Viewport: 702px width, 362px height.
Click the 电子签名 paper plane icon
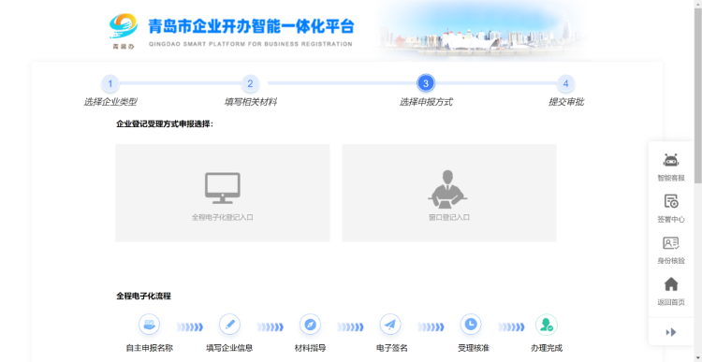[x=390, y=324]
